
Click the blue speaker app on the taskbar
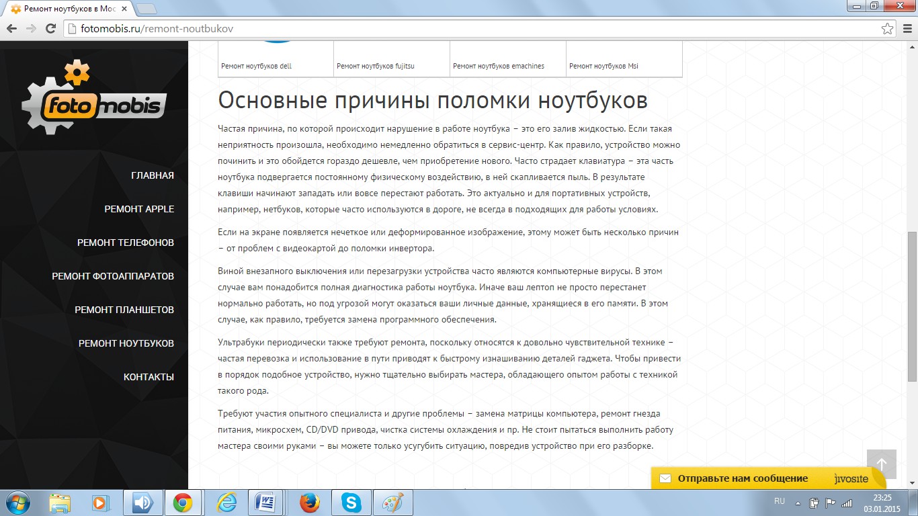142,503
